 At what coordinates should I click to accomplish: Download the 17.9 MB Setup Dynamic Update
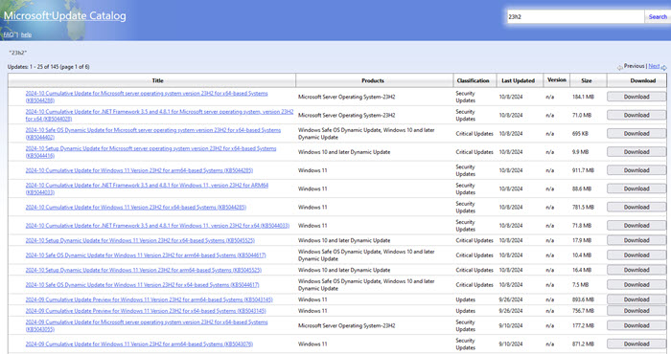[636, 240]
